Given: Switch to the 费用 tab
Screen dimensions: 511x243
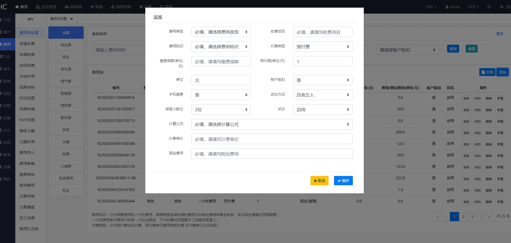Looking at the screenshot, I should point(30,19).
